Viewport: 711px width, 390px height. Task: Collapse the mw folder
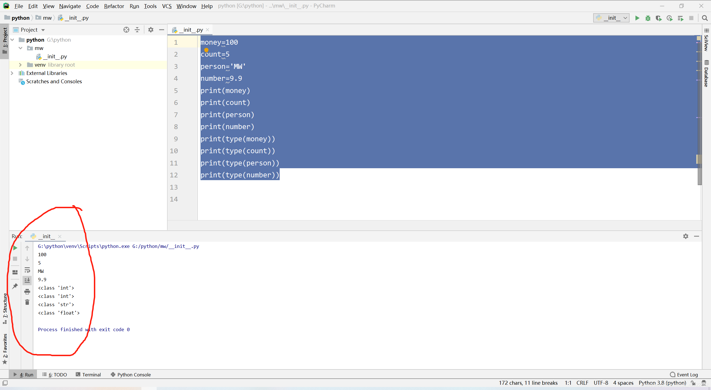[21, 48]
